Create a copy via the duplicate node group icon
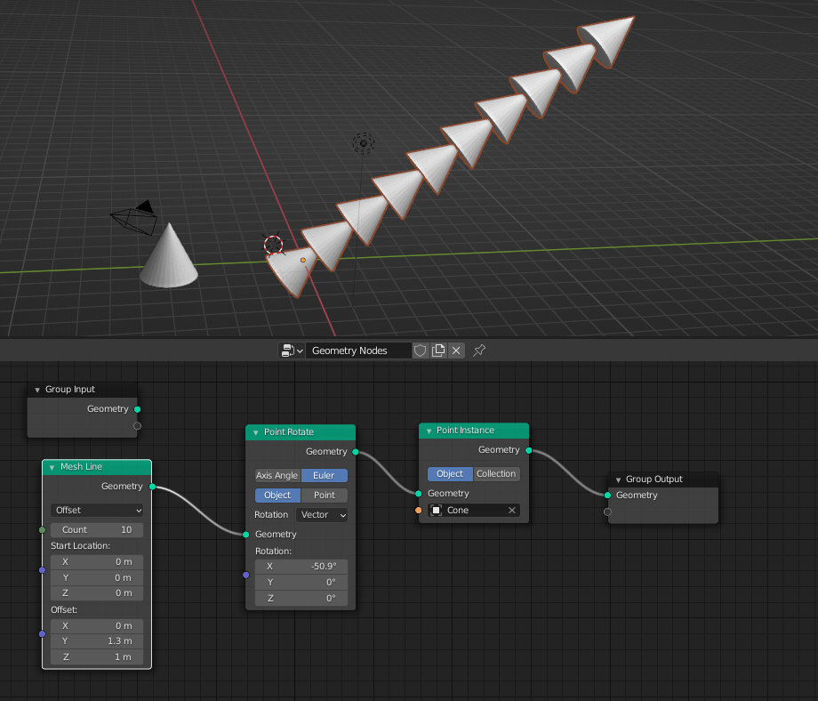 [x=437, y=350]
